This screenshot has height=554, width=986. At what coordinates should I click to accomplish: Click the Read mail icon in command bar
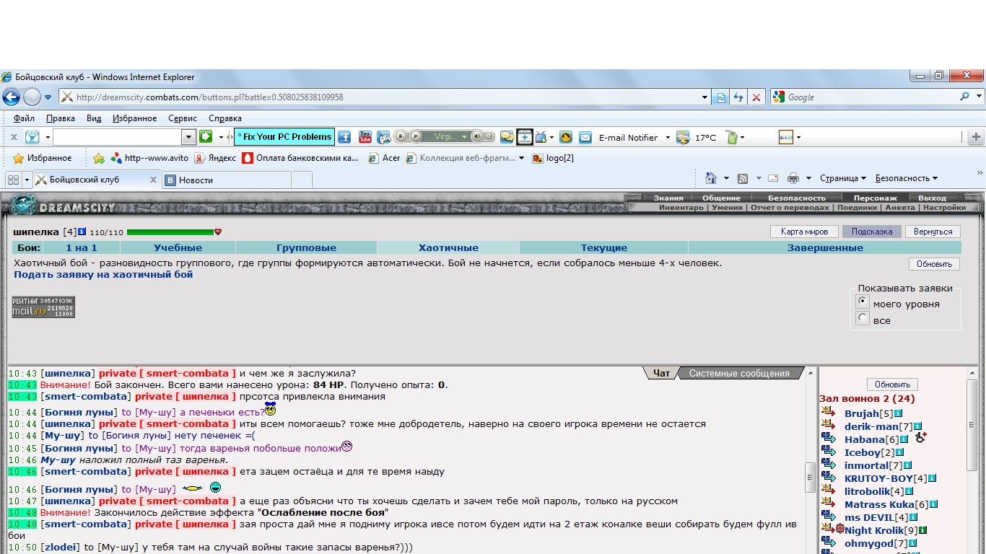tap(772, 178)
